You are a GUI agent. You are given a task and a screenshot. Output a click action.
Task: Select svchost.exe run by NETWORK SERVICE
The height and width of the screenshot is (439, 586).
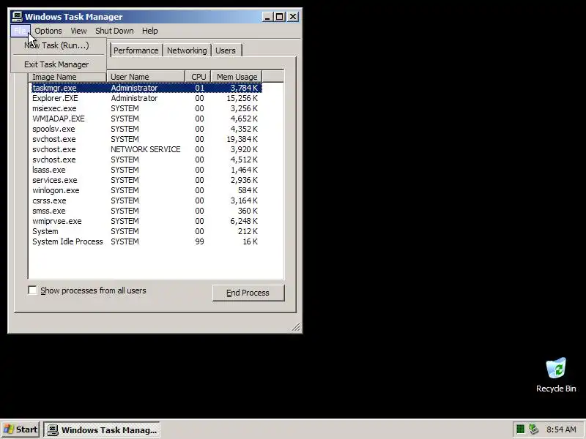point(146,149)
